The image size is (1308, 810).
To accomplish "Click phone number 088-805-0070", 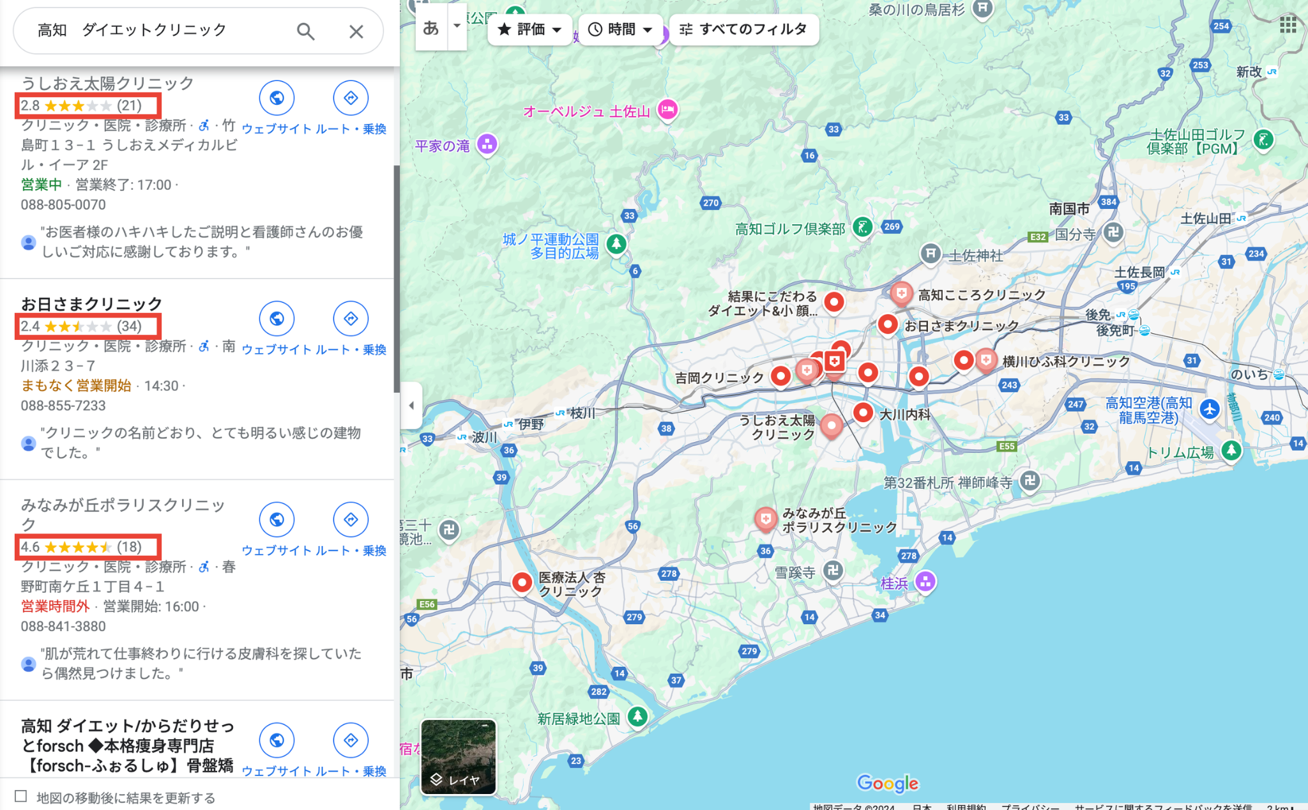I will (x=63, y=204).
